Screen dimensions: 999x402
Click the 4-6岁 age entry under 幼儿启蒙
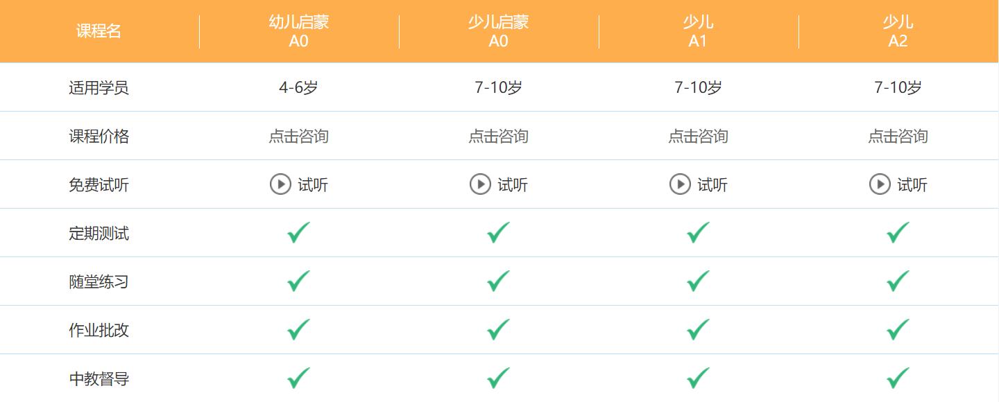(x=298, y=87)
